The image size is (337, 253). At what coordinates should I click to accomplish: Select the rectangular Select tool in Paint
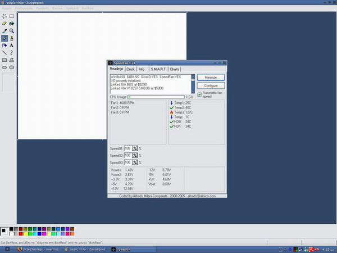point(12,16)
